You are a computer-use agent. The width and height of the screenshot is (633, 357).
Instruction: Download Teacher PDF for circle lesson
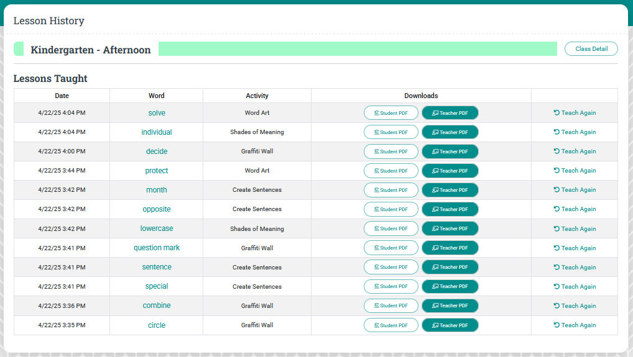pyautogui.click(x=450, y=325)
